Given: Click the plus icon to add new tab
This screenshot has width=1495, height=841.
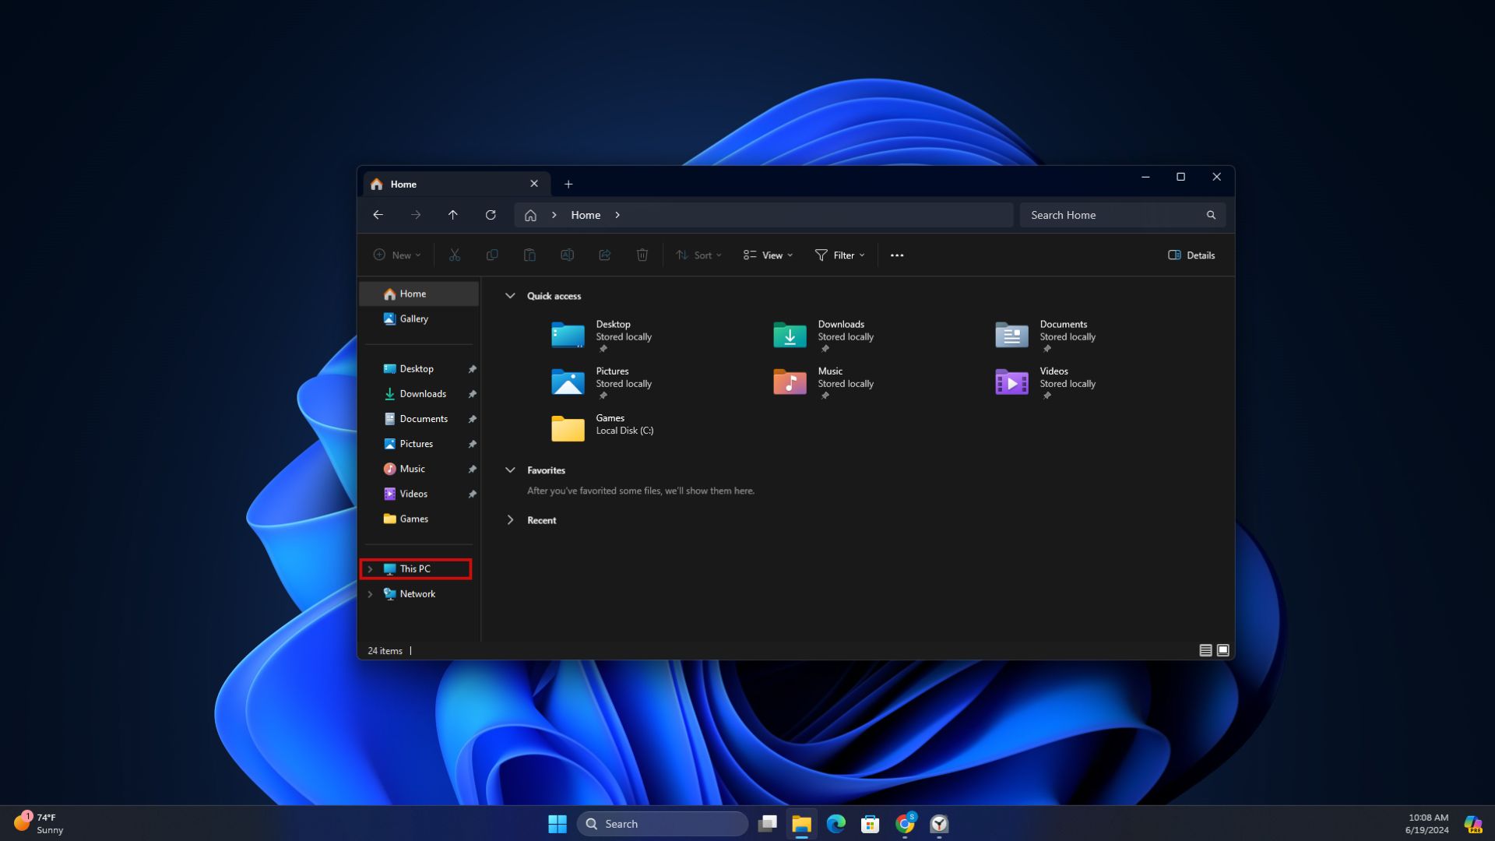Looking at the screenshot, I should [x=568, y=185].
